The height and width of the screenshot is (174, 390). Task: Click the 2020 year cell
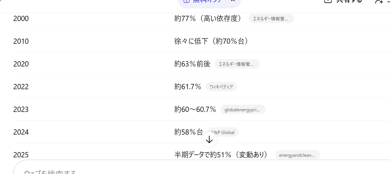tap(21, 64)
